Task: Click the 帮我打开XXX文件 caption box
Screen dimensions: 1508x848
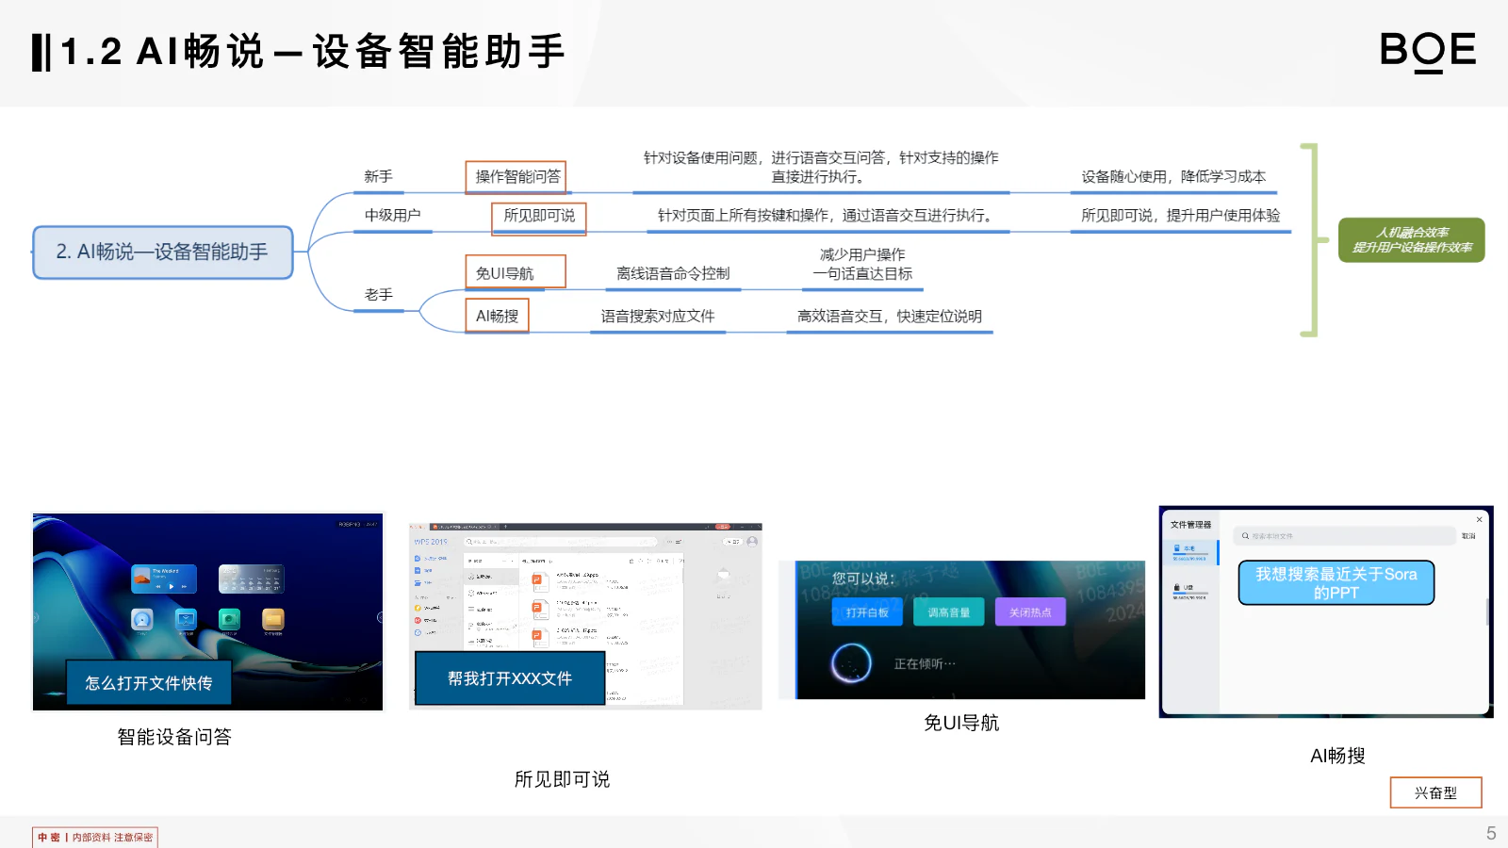Action: (x=510, y=678)
